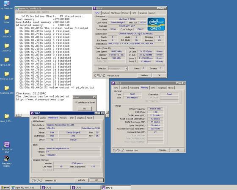Switch to Super PI in the taskbar
This screenshot has width=237, height=190.
[x=26, y=187]
